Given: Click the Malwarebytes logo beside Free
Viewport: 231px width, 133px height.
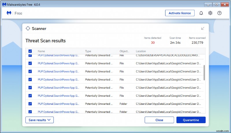Looking at the screenshot, I should [x=9, y=13].
